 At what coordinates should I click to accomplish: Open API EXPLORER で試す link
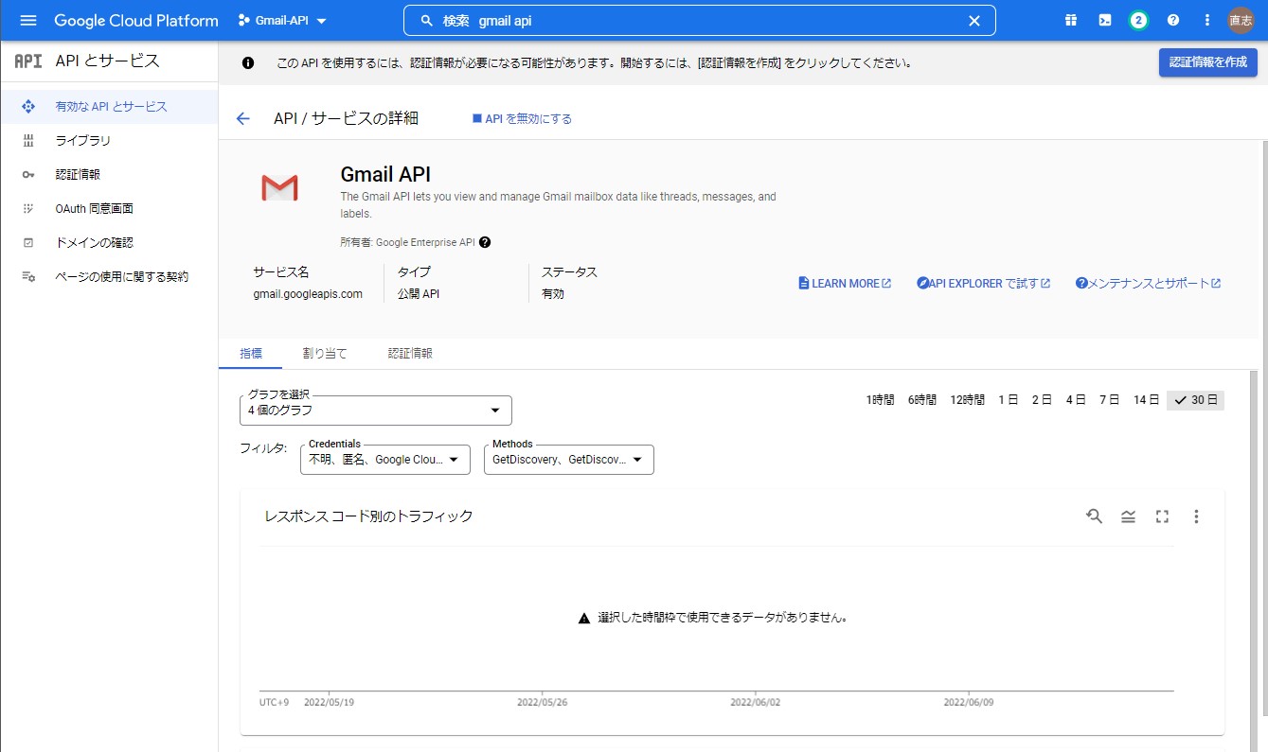tap(984, 284)
